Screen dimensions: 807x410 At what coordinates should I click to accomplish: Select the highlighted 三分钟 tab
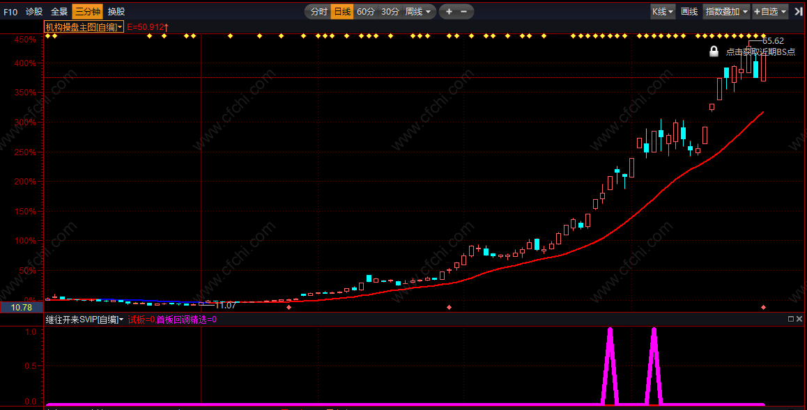[88, 11]
